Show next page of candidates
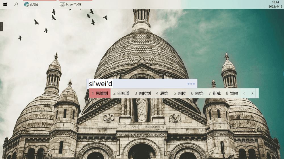Image resolution: width=284 pixels, height=159 pixels. pyautogui.click(x=252, y=93)
